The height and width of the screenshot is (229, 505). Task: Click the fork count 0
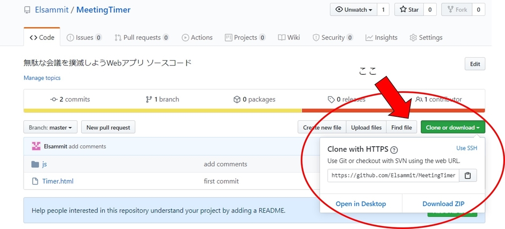point(478,10)
